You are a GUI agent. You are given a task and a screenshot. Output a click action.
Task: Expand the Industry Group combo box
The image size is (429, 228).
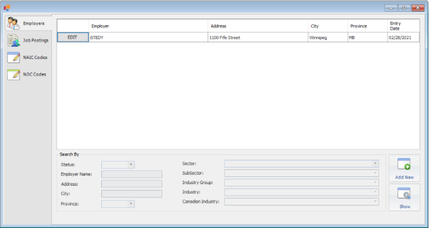tap(301, 182)
